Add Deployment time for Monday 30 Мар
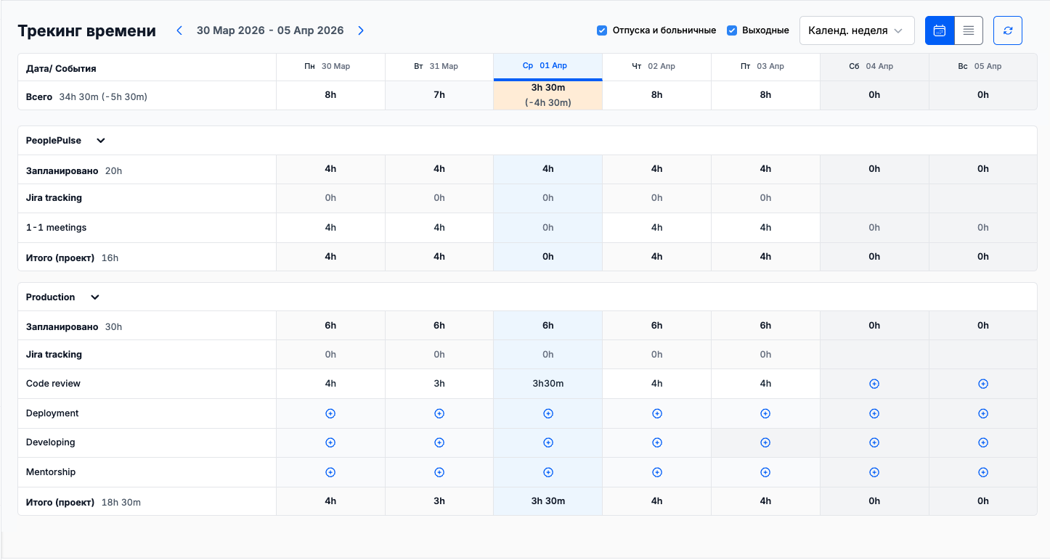Viewport: 1050px width, 560px height. (x=330, y=413)
